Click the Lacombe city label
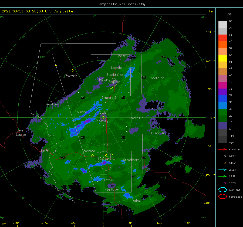This screenshot has height=227, width=243. coord(117,68)
